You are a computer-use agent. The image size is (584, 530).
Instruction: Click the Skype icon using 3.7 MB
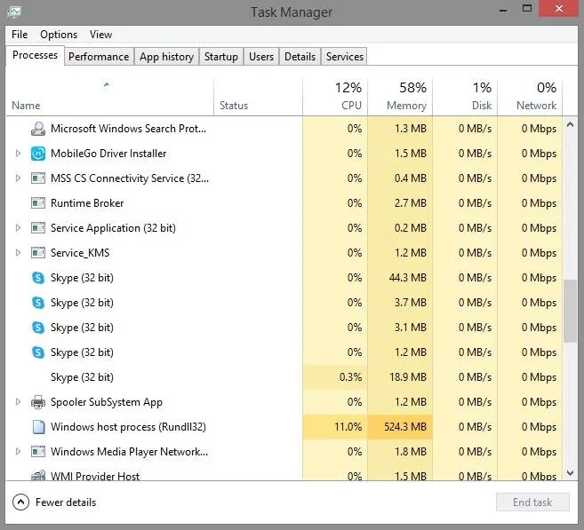[x=38, y=303]
